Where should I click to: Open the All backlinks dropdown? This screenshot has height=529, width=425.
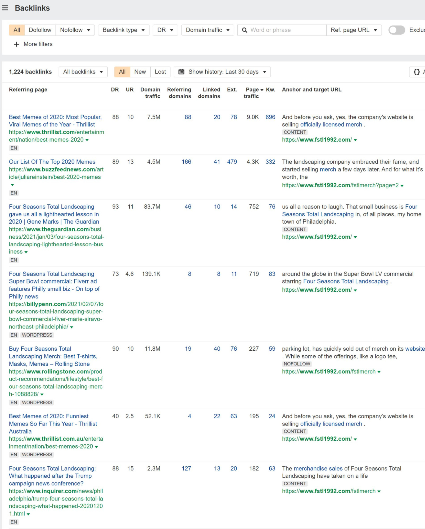[x=83, y=72]
